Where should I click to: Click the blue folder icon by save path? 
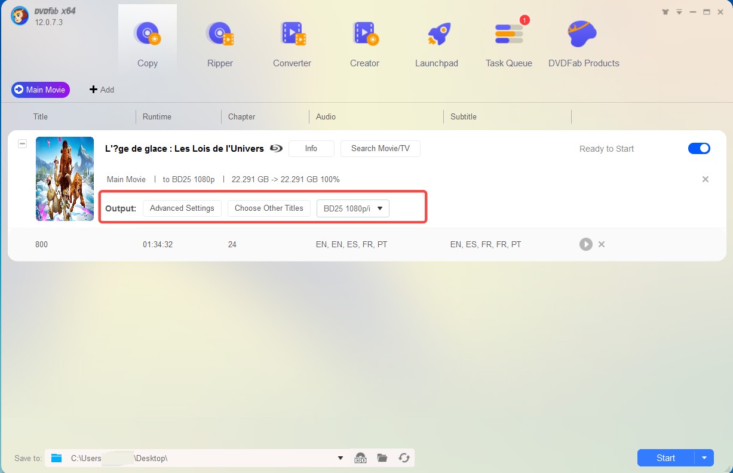pyautogui.click(x=57, y=458)
